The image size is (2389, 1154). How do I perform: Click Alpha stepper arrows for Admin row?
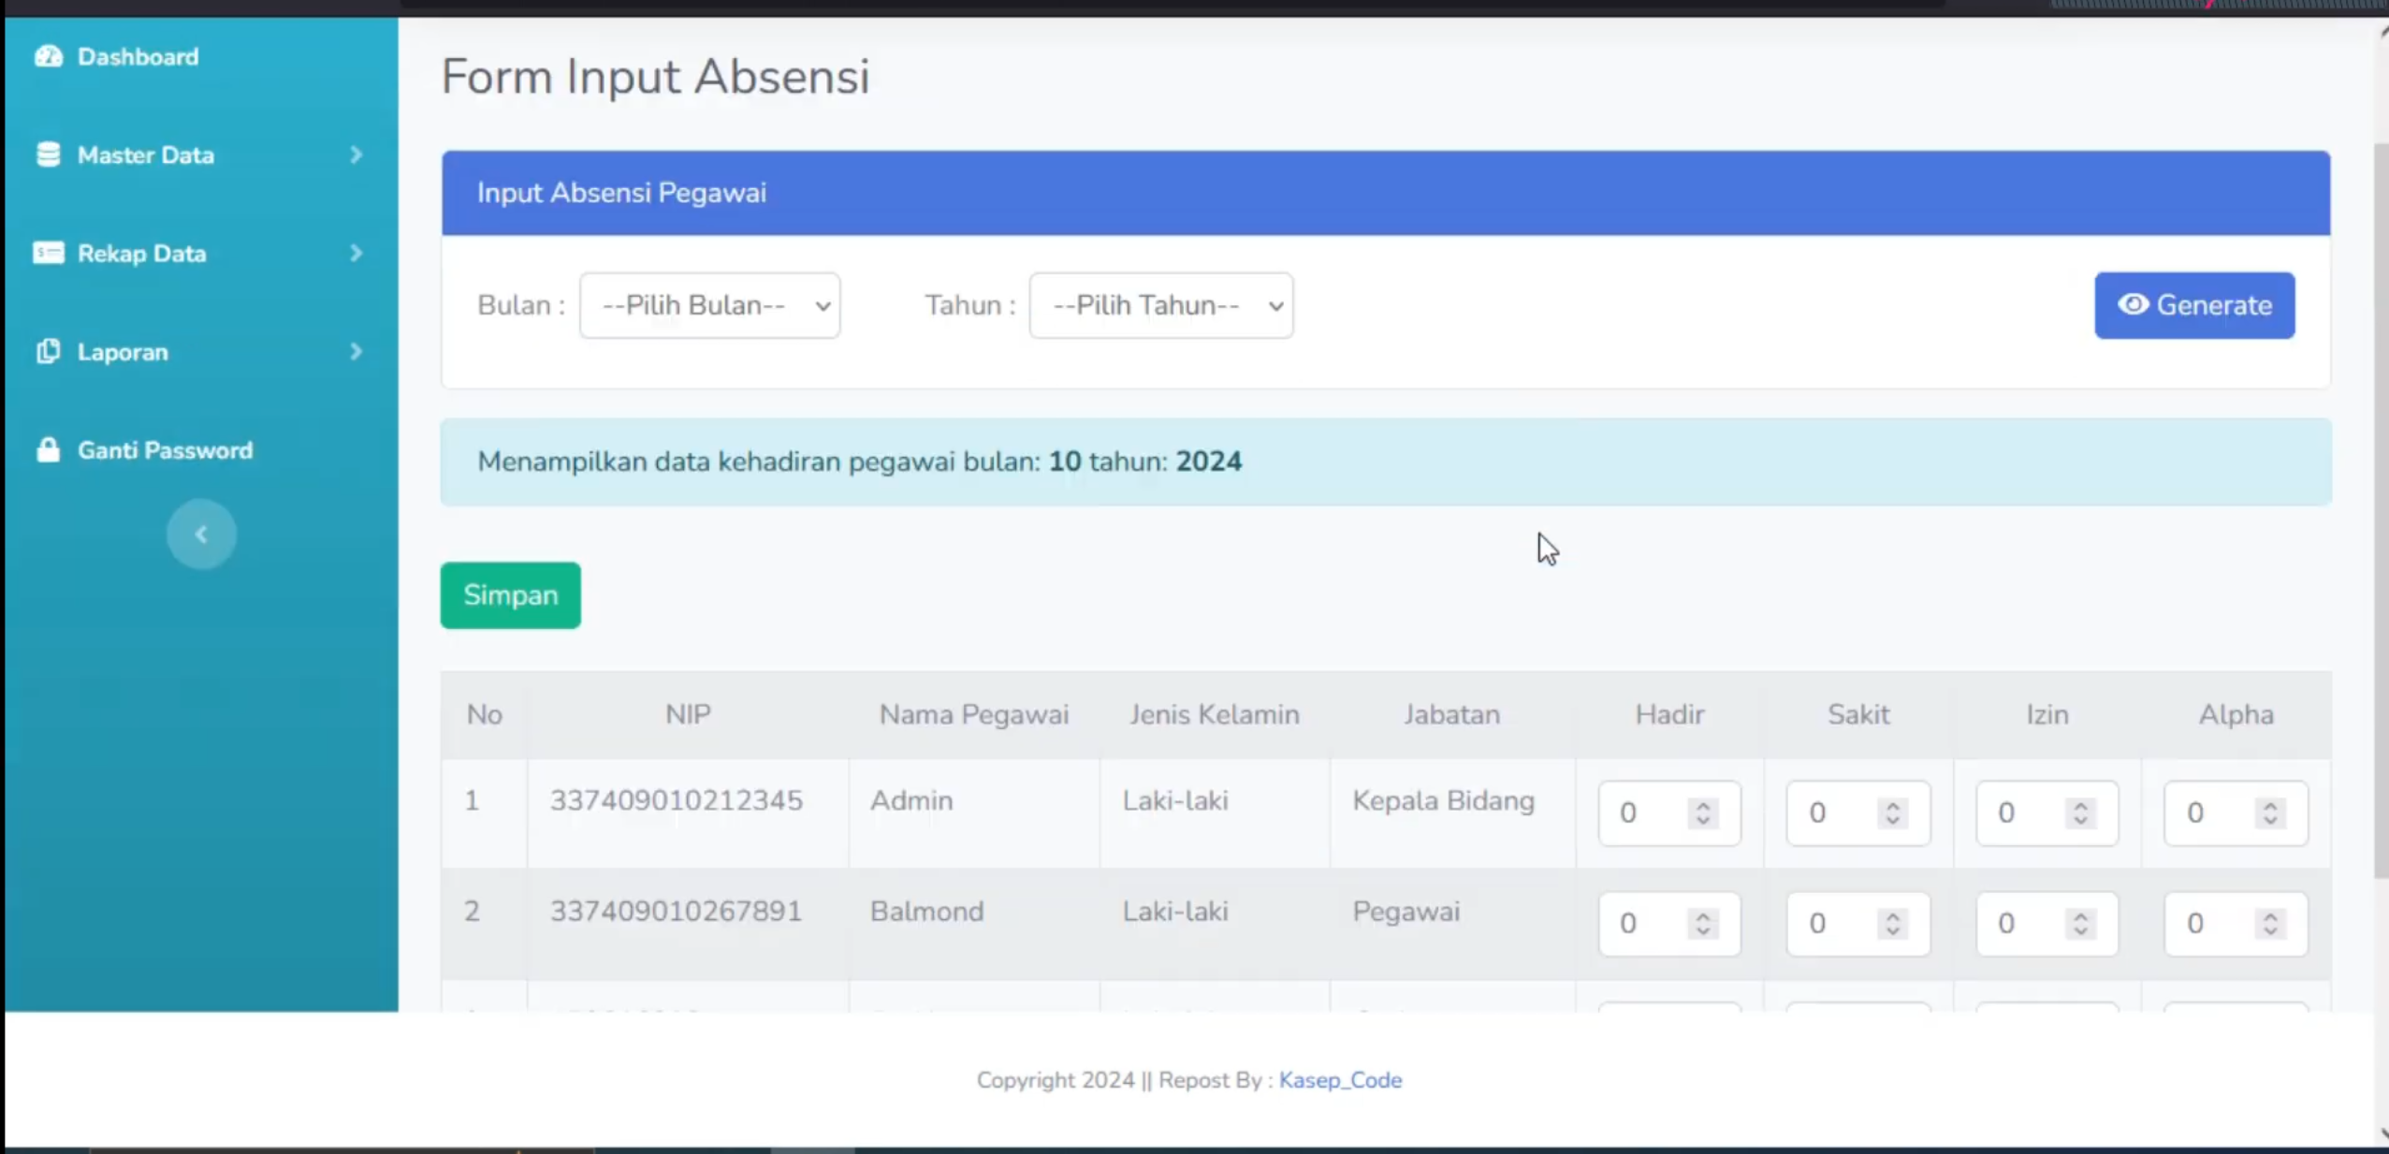coord(2269,812)
